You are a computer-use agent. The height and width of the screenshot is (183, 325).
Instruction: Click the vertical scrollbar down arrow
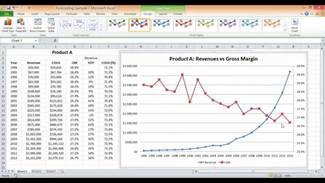322,167
